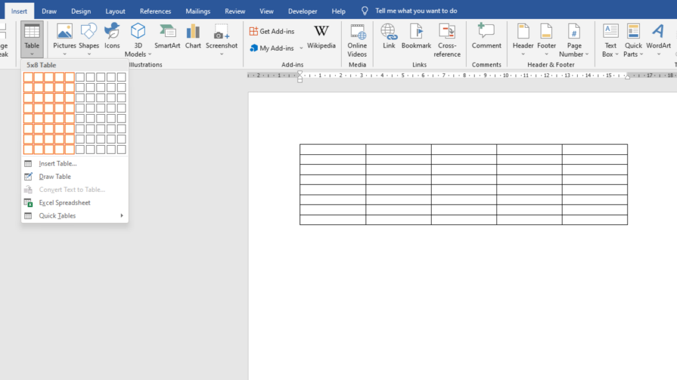Insert Pictures from the ribbon
677x380 pixels.
[64, 40]
